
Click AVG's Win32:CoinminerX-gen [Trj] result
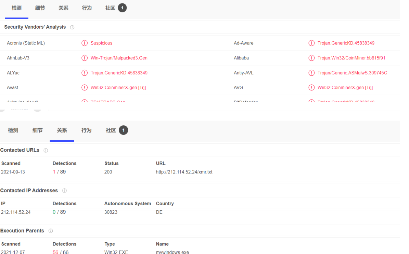345,88
